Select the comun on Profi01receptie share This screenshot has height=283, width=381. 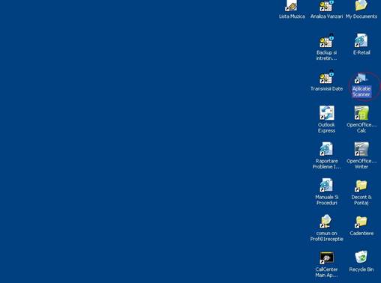(326, 222)
